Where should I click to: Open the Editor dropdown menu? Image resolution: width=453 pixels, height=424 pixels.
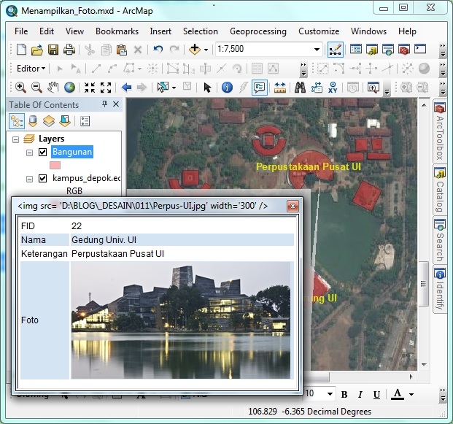(x=31, y=69)
